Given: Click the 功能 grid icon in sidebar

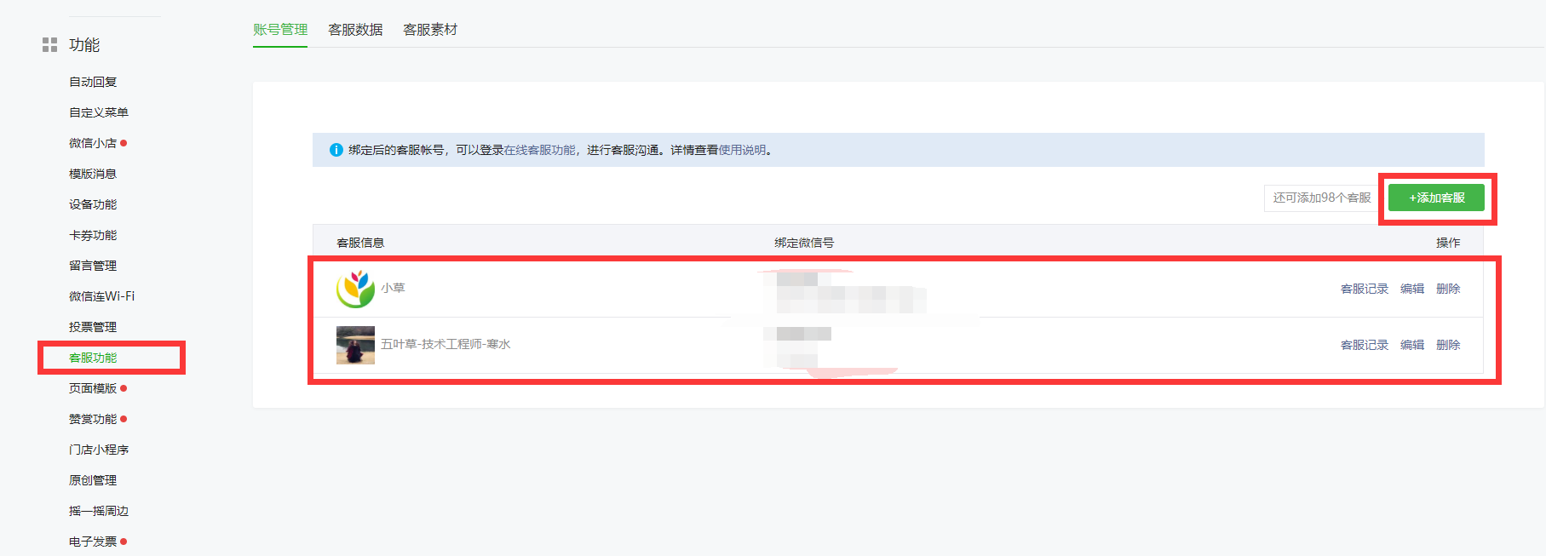Looking at the screenshot, I should pyautogui.click(x=49, y=45).
